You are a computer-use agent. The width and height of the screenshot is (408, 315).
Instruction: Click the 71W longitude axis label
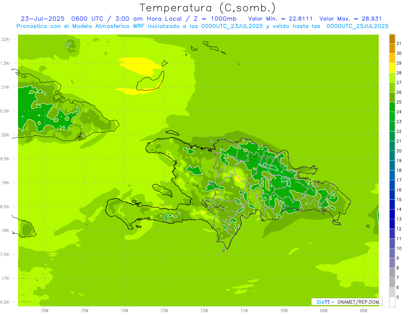pos(244,311)
